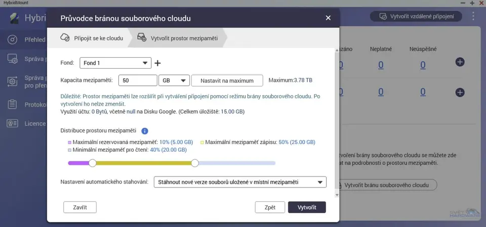Click the right slider handle on cache distribution bar
Screen dimensions: 486x227
tap(195, 163)
